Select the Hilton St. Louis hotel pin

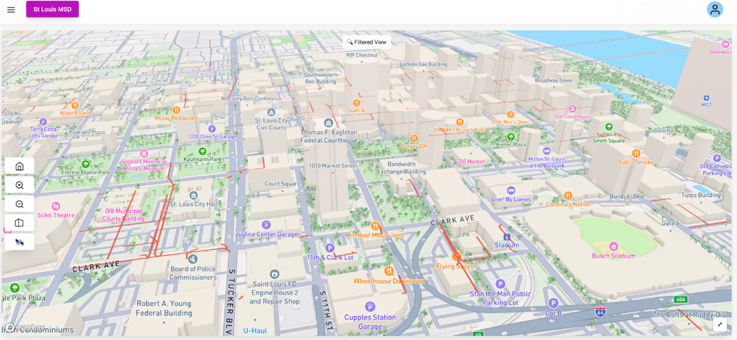point(547,151)
